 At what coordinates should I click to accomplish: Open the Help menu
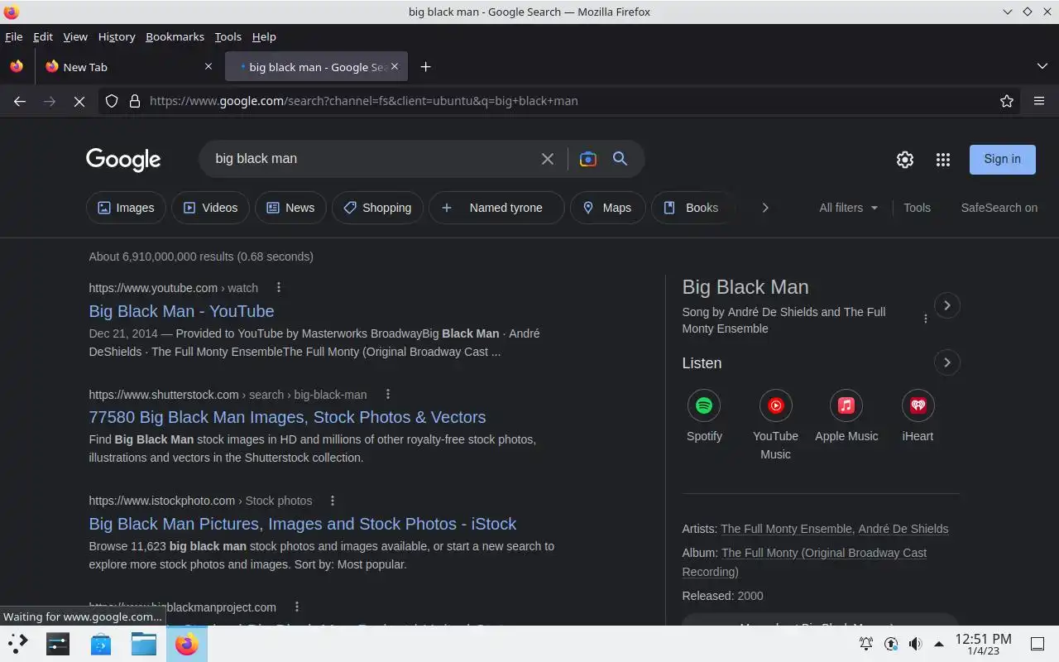point(264,36)
